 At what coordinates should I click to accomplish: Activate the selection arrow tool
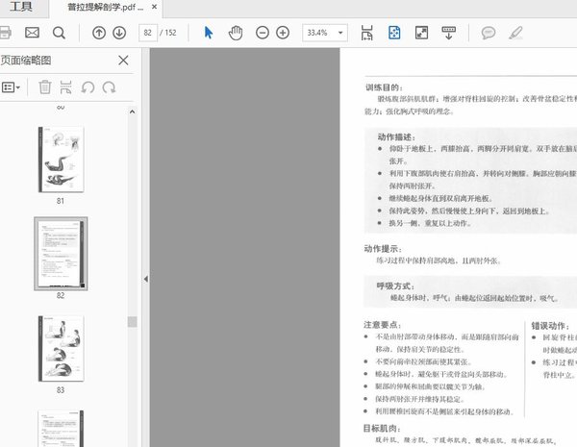point(209,33)
